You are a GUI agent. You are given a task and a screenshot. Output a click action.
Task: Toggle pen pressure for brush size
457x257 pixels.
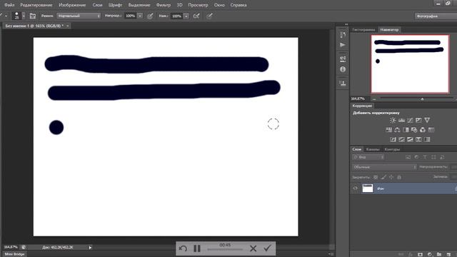pos(209,16)
